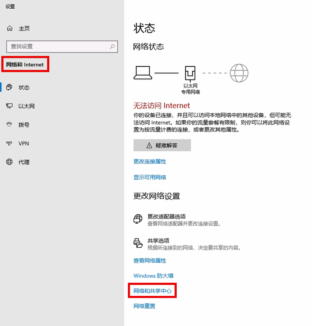Click the 代理 proxy globe icon
The image size is (312, 326).
click(x=10, y=162)
